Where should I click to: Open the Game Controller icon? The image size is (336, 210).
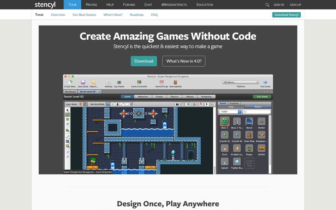tap(139, 82)
